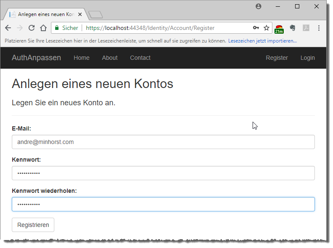Close the Anlegen eines neuen Kontos tab
Screen dimensions: 333x248
[80, 14]
